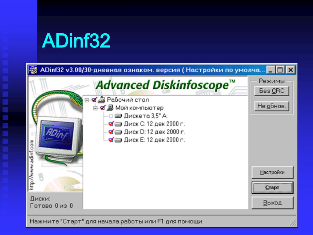Image resolution: width=313 pixels, height=235 pixels.
Task: Click the floppy drive icon for Дискета 3,5" A:
Action: point(118,116)
